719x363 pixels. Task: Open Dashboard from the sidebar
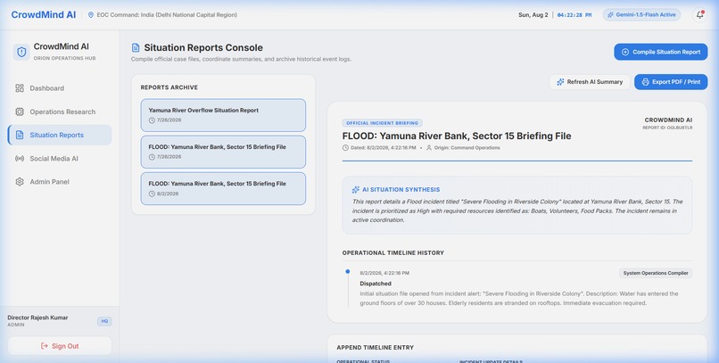[x=60, y=88]
